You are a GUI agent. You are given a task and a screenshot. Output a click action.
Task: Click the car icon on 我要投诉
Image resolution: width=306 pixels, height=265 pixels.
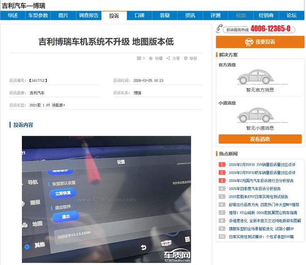click(249, 42)
